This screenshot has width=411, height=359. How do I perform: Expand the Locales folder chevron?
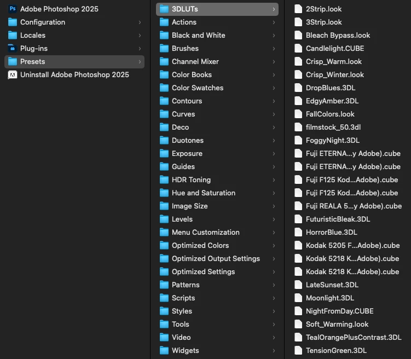140,36
